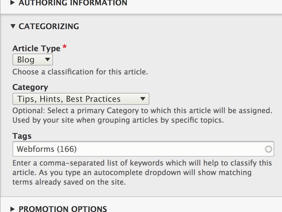Click the Promotion Options heading text
Screen dimensions: 282x212
click(x=63, y=208)
